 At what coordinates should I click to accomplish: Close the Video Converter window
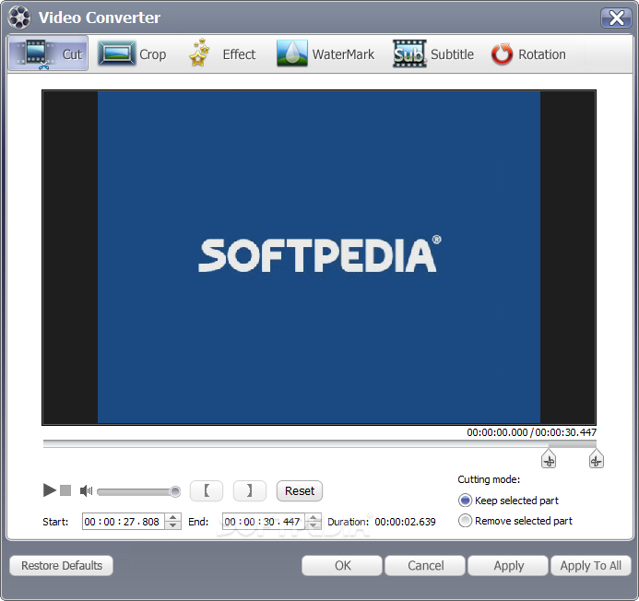click(616, 18)
